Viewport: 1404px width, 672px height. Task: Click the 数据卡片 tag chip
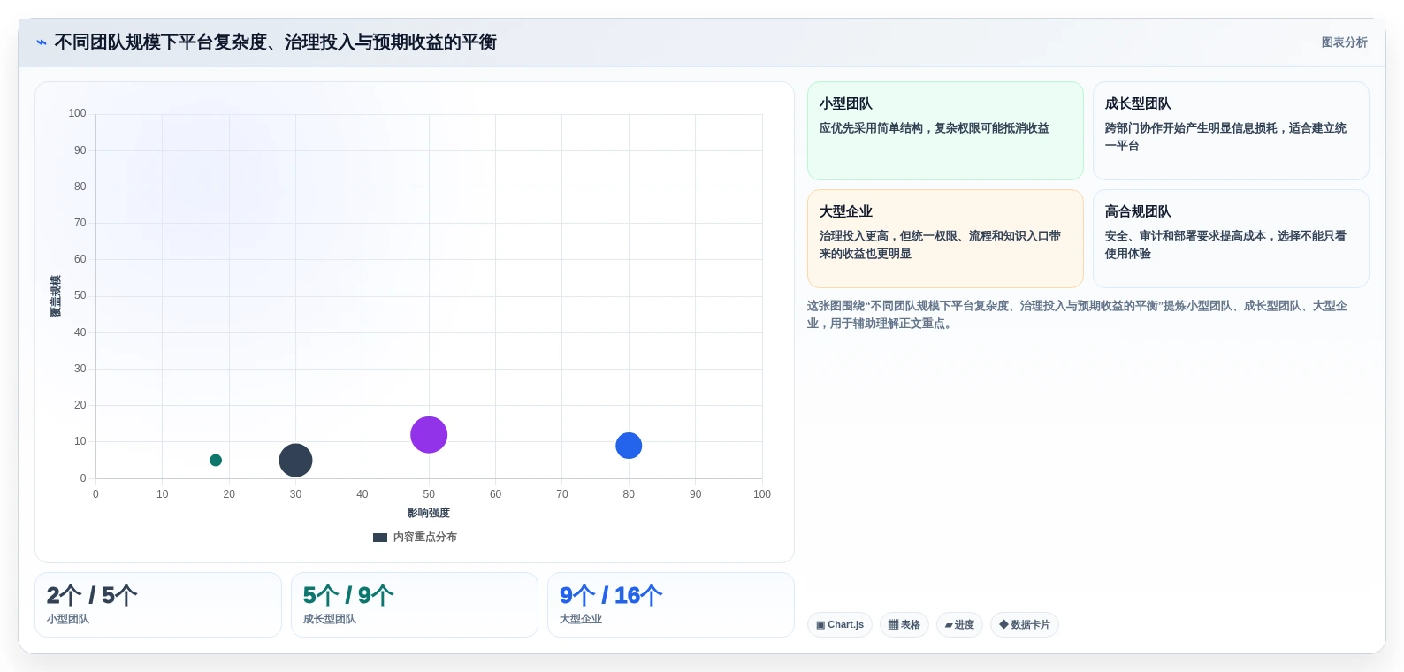point(1024,624)
